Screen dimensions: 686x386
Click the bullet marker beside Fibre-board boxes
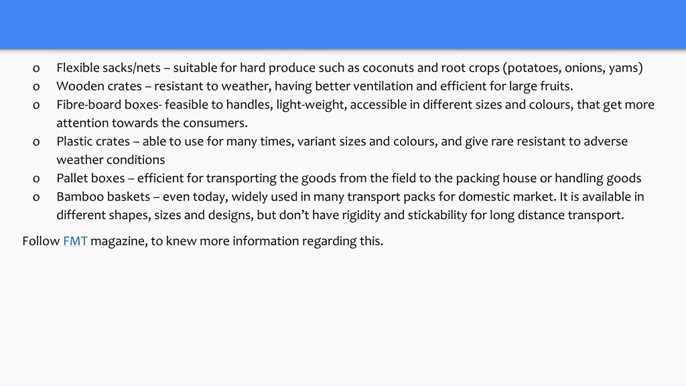[36, 105]
